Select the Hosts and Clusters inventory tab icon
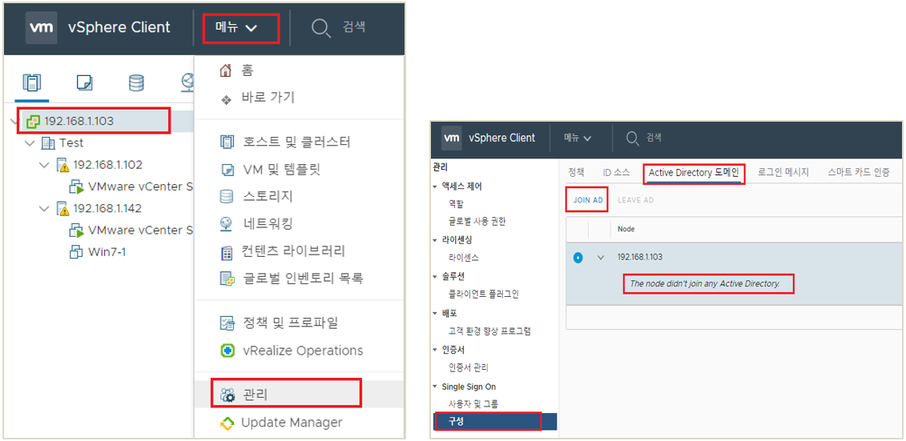This screenshot has width=906, height=441. 31,84
